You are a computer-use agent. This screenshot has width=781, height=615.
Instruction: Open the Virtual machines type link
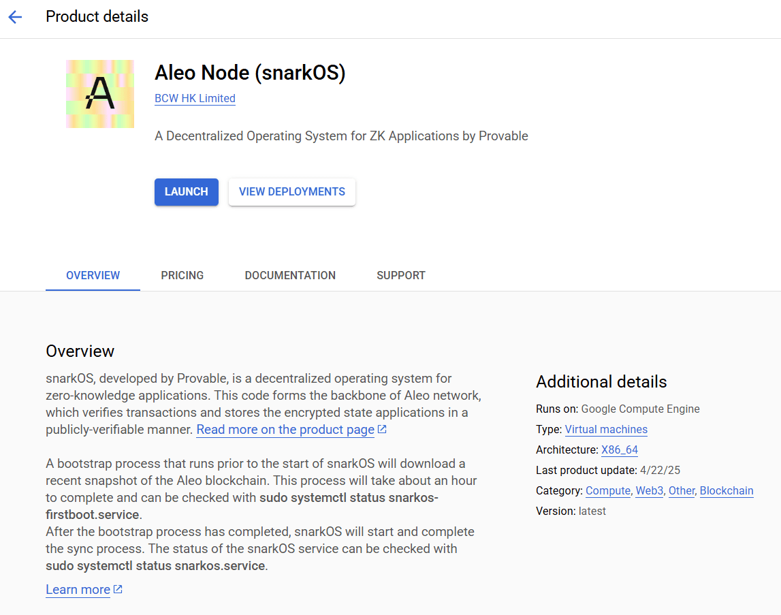pyautogui.click(x=606, y=430)
